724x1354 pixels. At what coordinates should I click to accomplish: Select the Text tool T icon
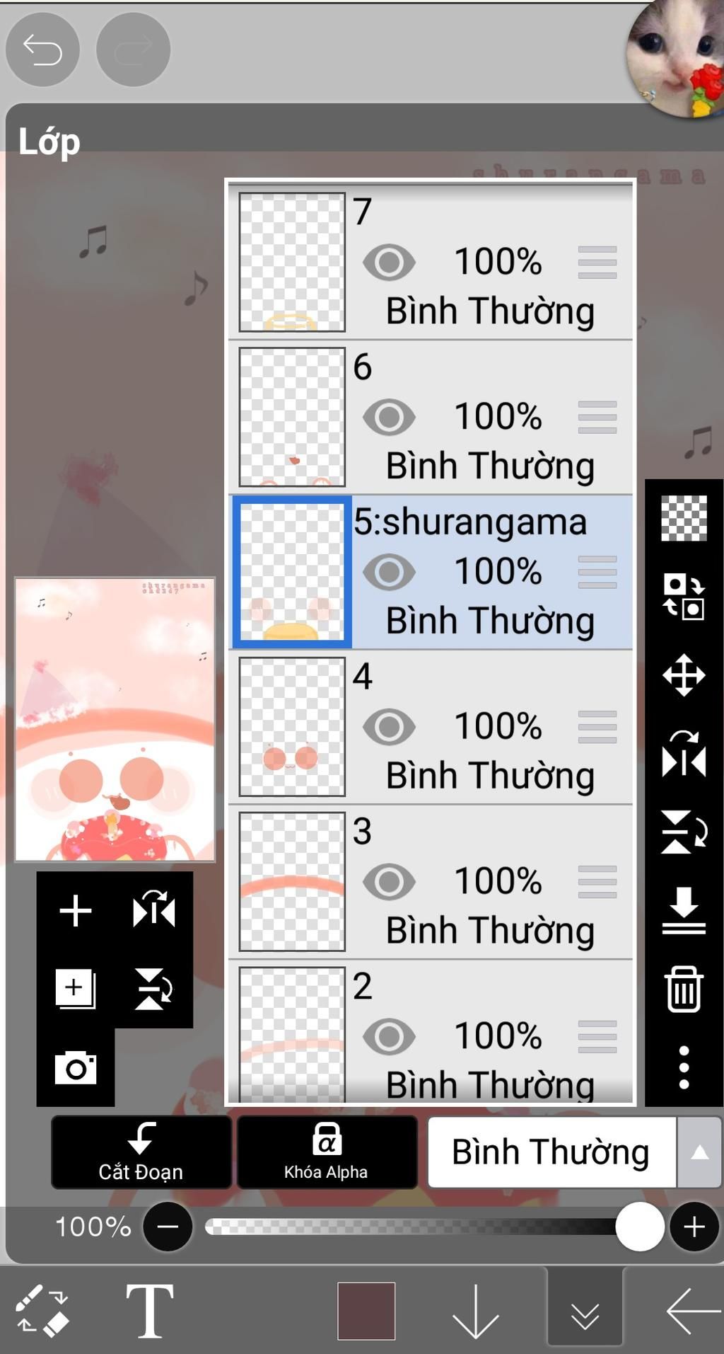tap(149, 1311)
